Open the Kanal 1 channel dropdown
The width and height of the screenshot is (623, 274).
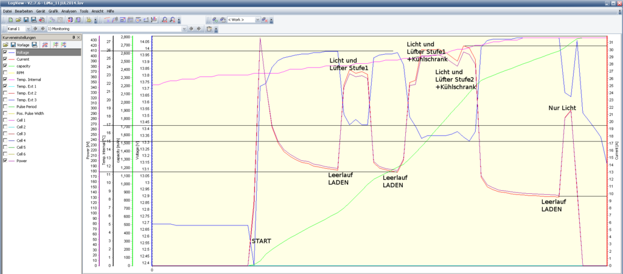click(27, 29)
